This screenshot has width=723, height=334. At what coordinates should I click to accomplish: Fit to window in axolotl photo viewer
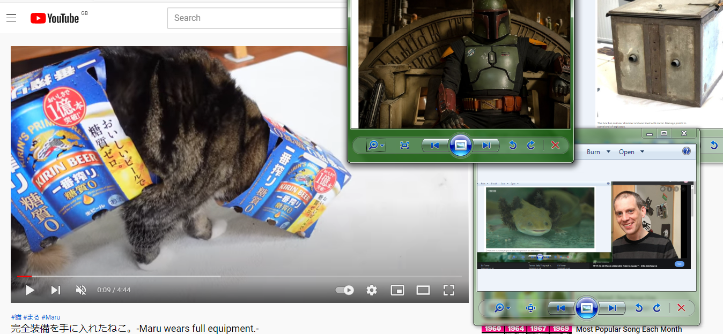point(530,308)
